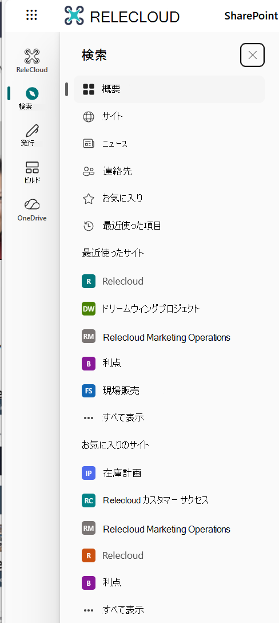
Task: Click the お気に入りのサイト section heading
Action: pos(116,445)
